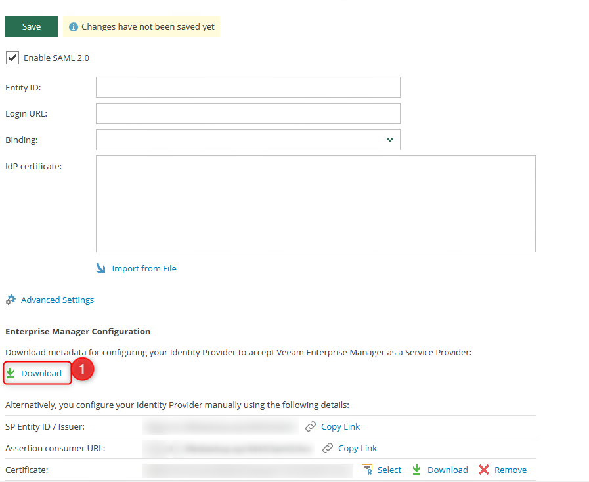Viewport: 589px width, 482px height.
Task: Click the certificate Download arrow icon
Action: pos(417,470)
